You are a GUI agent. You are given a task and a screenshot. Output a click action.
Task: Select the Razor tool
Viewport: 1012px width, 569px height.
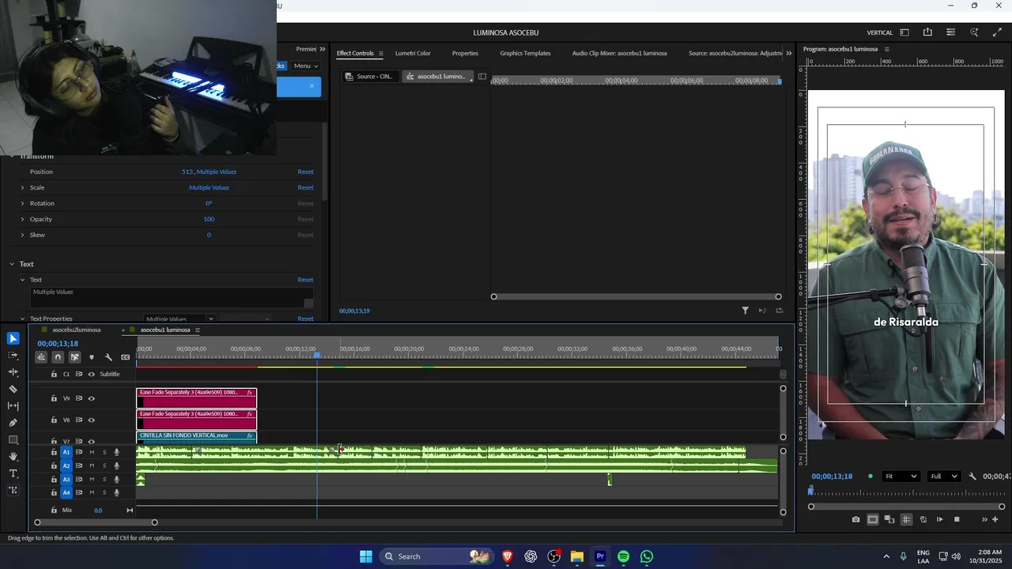point(13,389)
